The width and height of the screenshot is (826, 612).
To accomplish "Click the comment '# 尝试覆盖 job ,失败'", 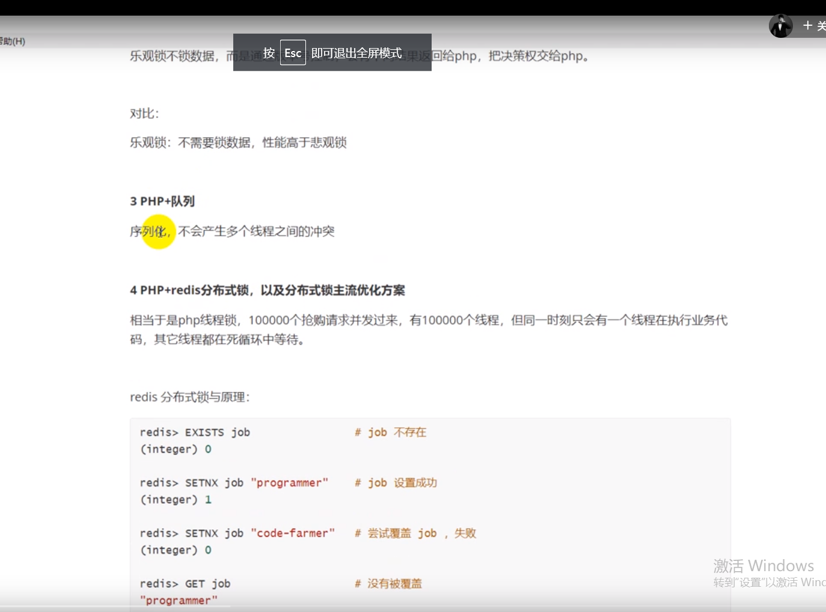I will tap(415, 533).
